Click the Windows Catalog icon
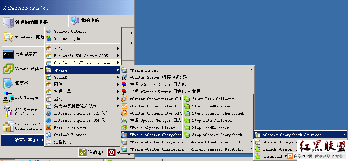 (x=48, y=31)
